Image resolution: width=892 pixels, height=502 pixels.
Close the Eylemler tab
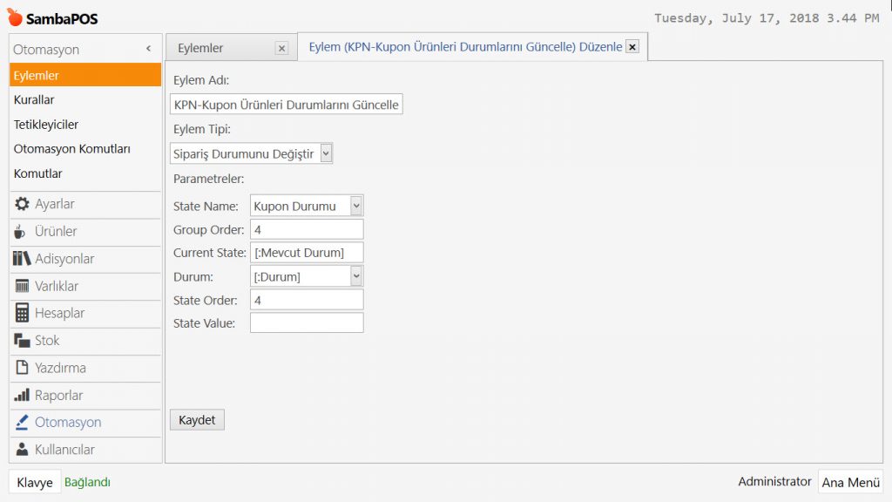[281, 49]
